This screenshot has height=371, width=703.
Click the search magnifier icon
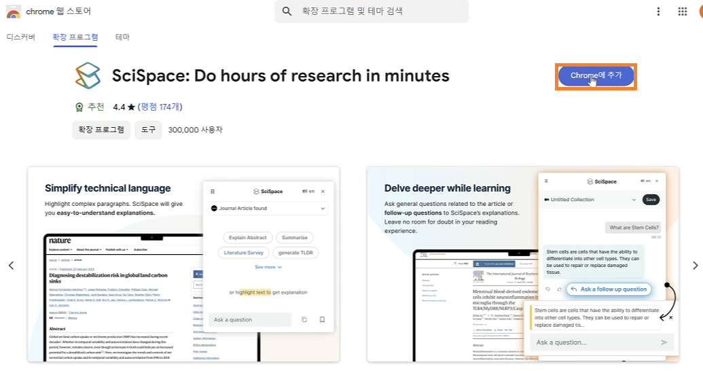pos(287,12)
